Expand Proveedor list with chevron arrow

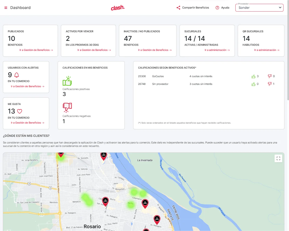[x=280, y=8]
